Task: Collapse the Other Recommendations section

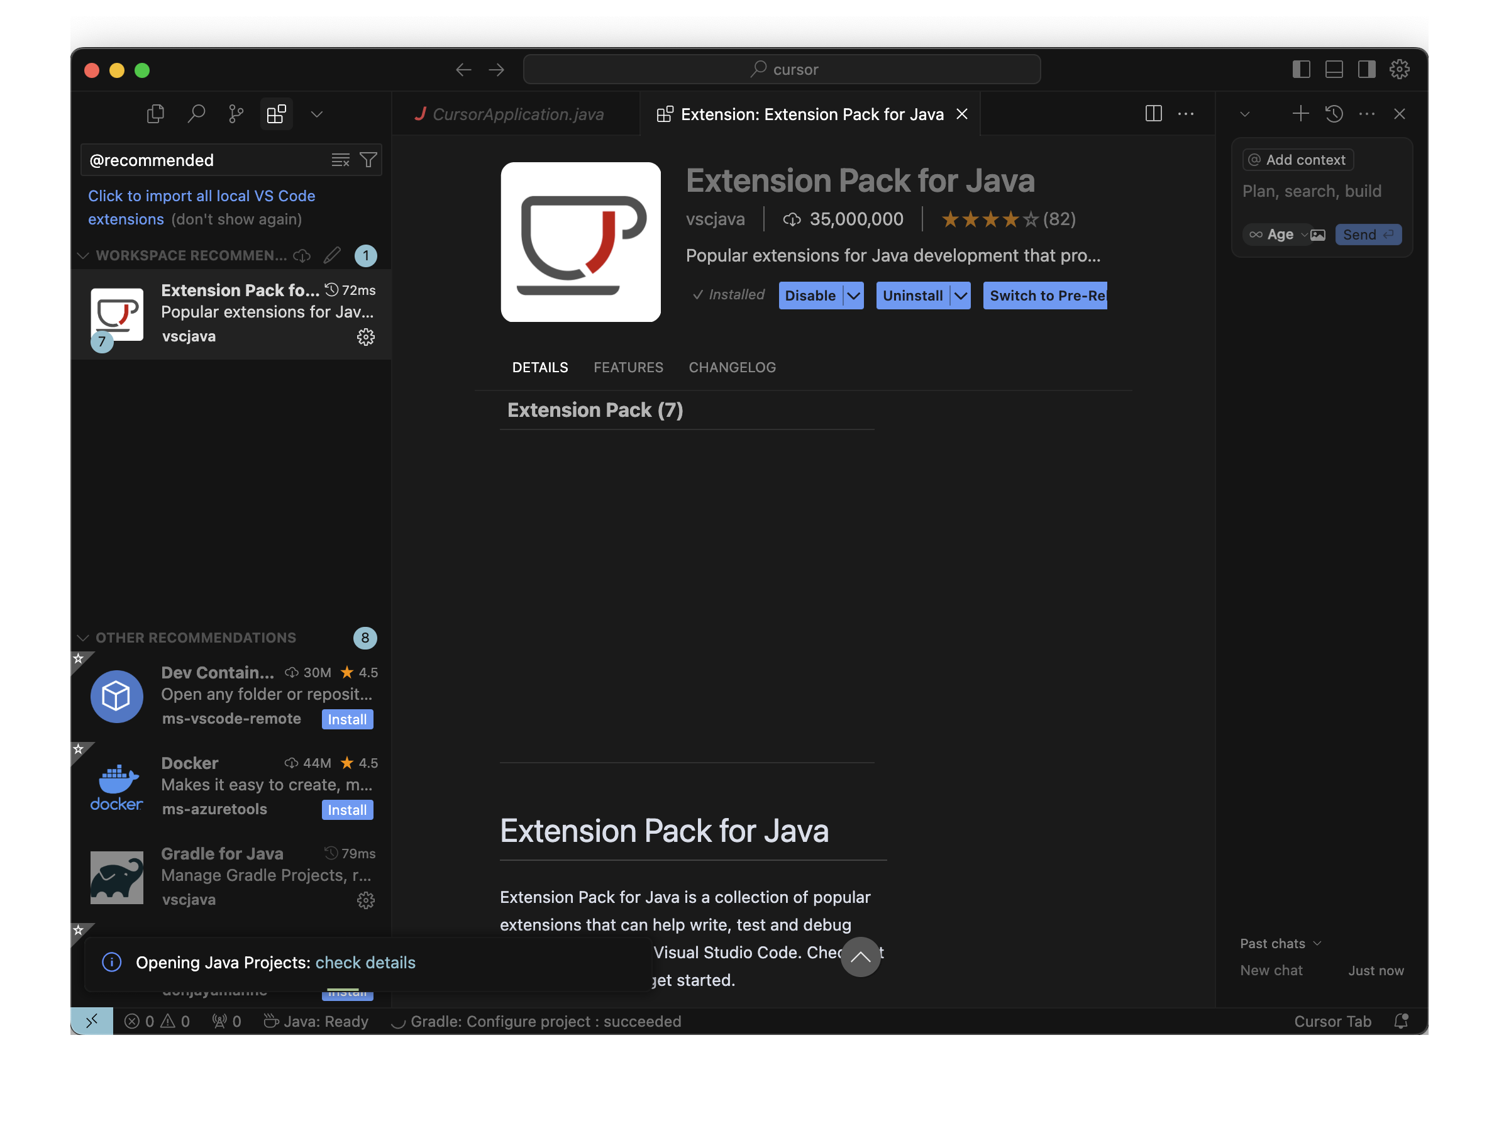Action: [84, 638]
